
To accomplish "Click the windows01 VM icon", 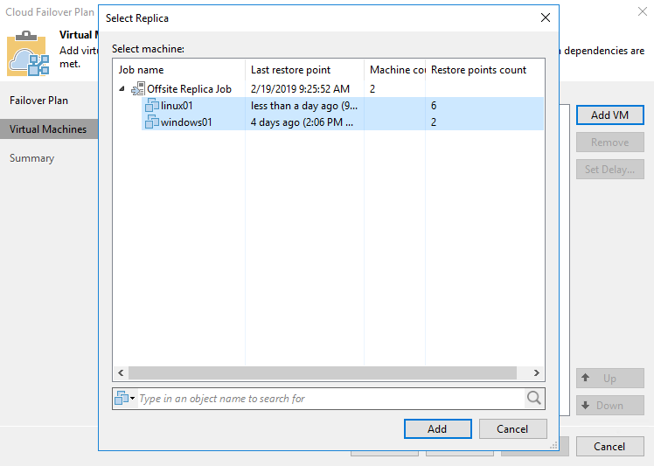I will pos(152,122).
